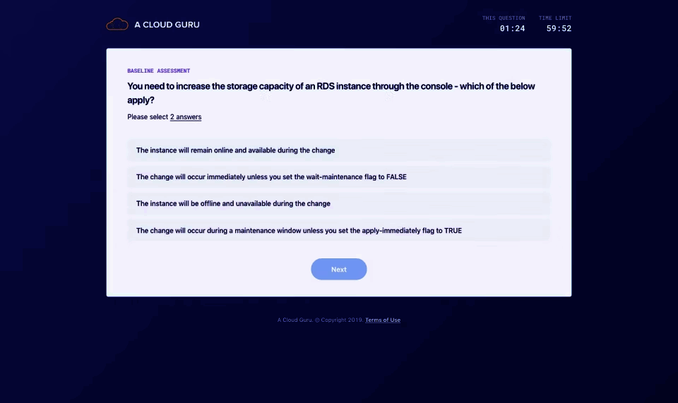The width and height of the screenshot is (678, 403).
Task: Click the underlined '2 answers' text
Action: point(186,117)
